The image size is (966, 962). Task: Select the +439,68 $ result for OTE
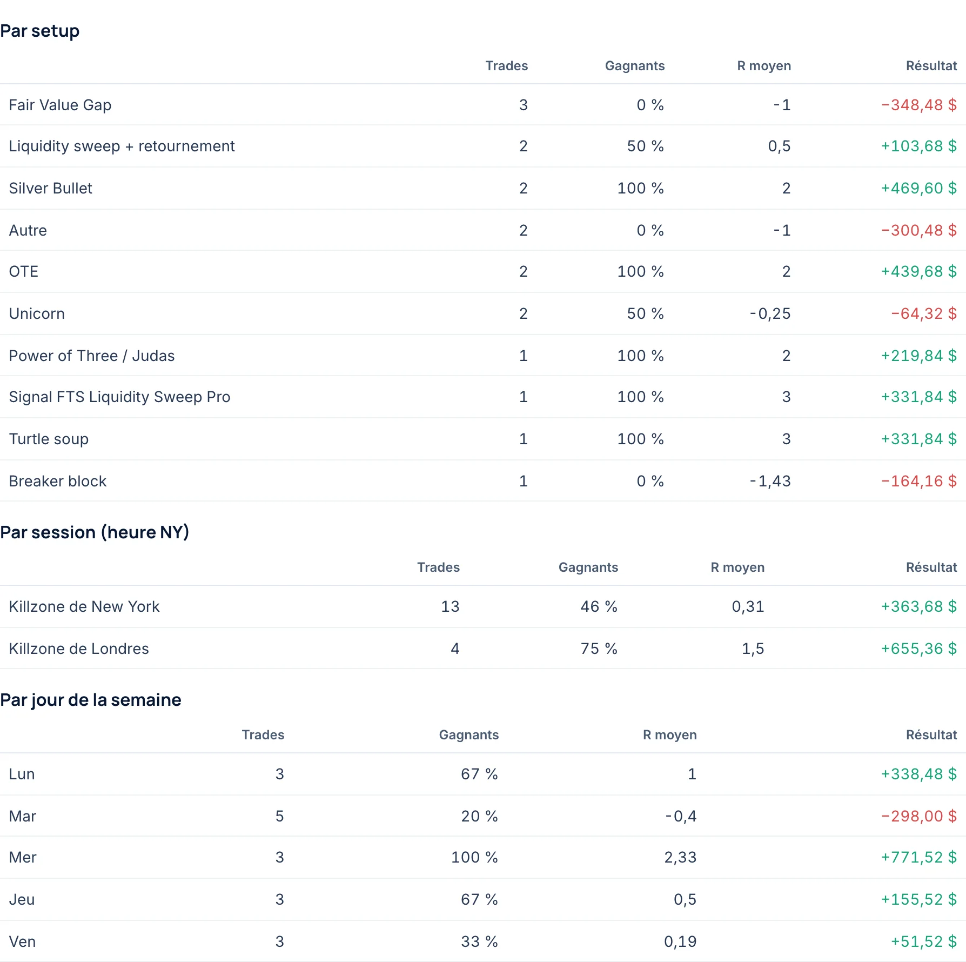point(919,271)
